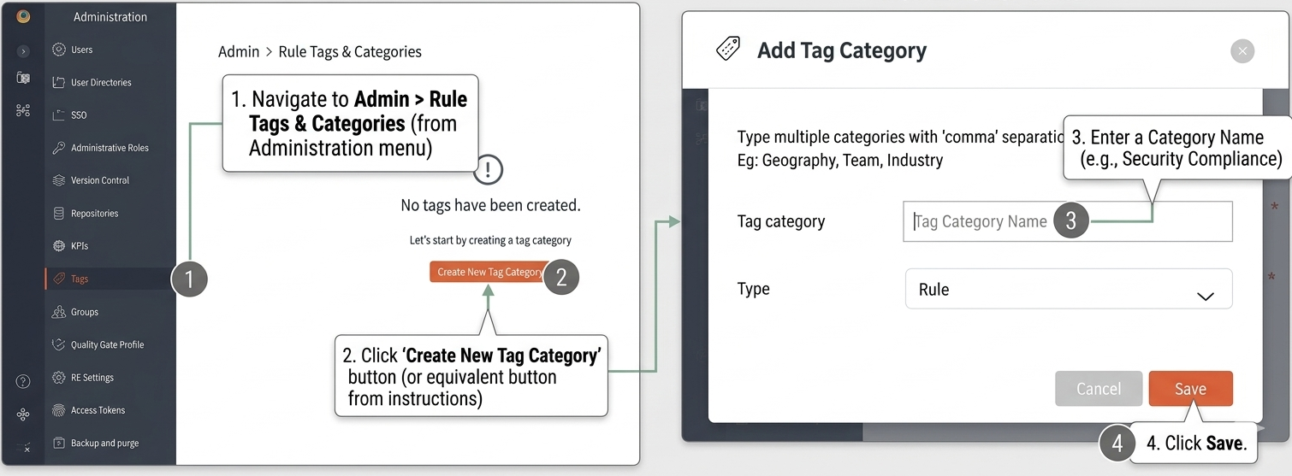
Task: Click the Version Control layers icon
Action: pos(59,180)
